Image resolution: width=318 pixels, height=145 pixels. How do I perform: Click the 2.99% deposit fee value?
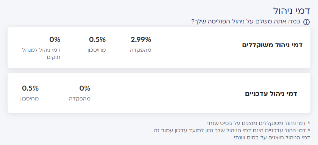[x=141, y=40]
